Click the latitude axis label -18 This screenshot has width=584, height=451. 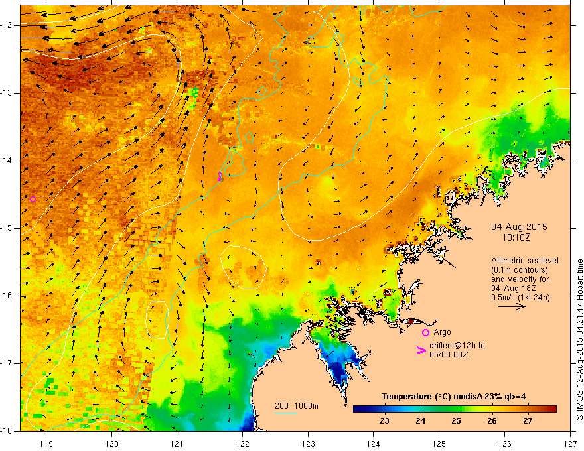pos(7,431)
